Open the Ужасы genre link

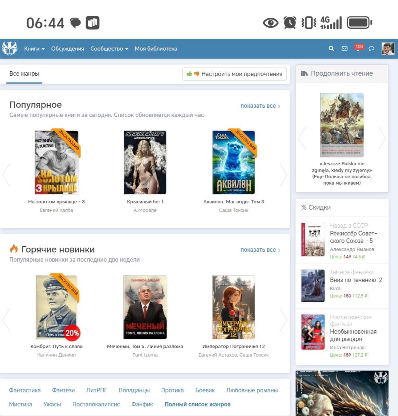52,404
